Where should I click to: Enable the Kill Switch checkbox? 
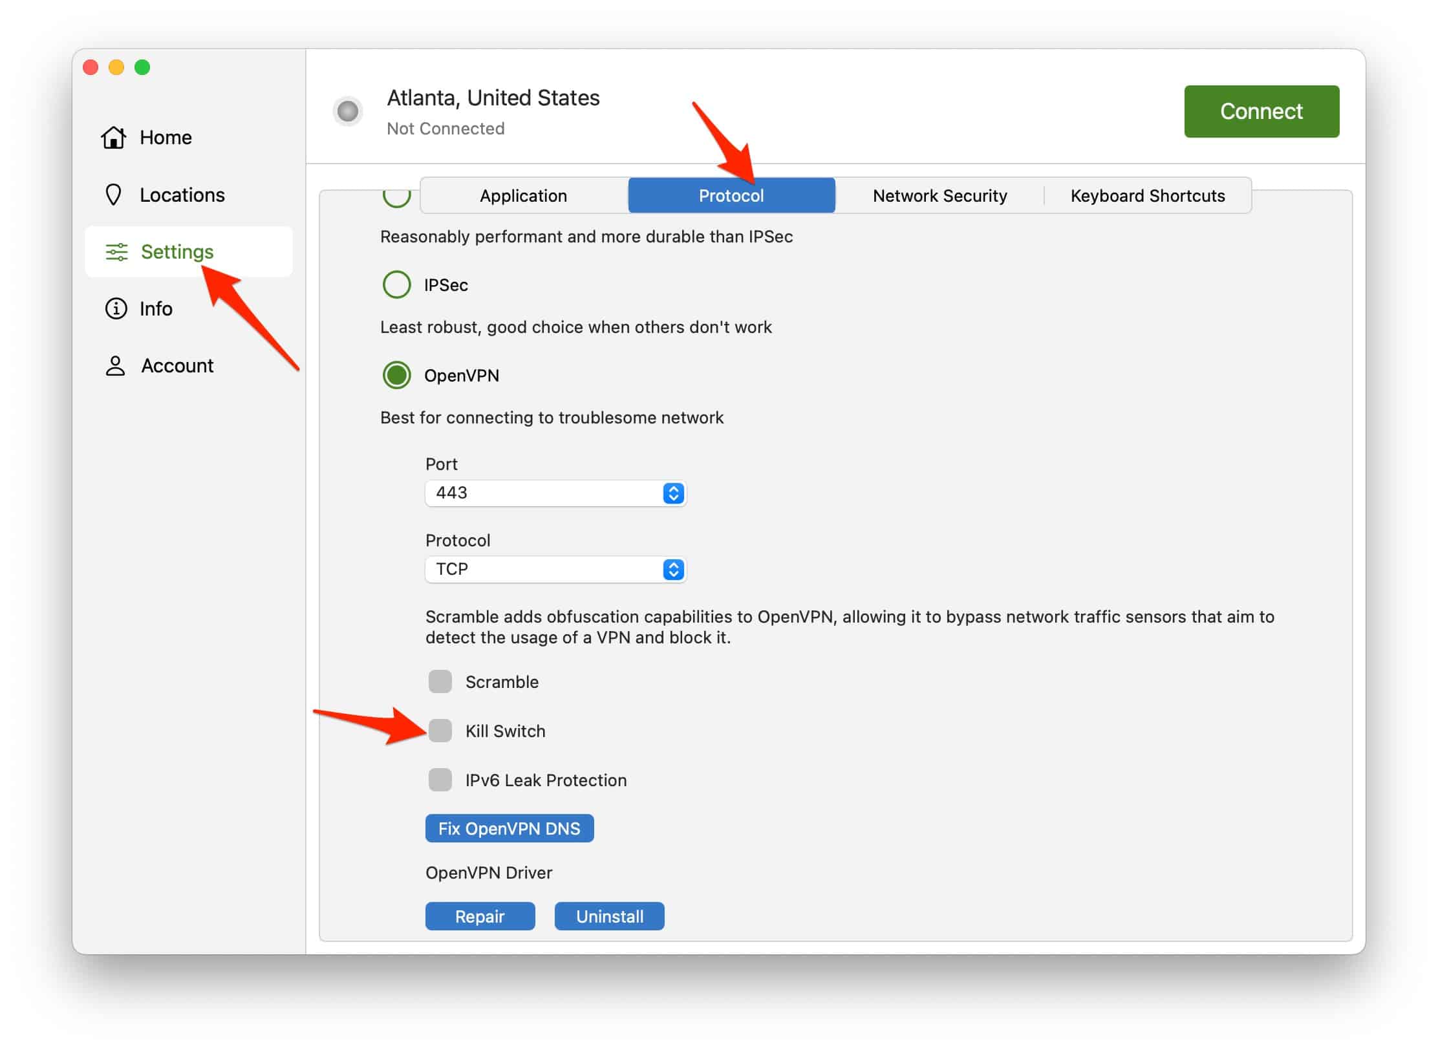[440, 731]
